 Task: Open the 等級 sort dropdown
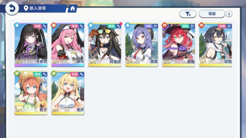tap(212, 14)
